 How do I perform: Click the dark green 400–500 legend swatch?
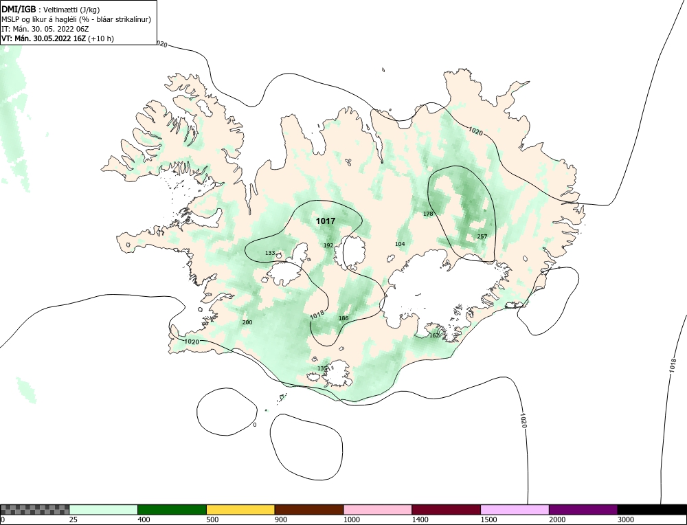[172, 509]
